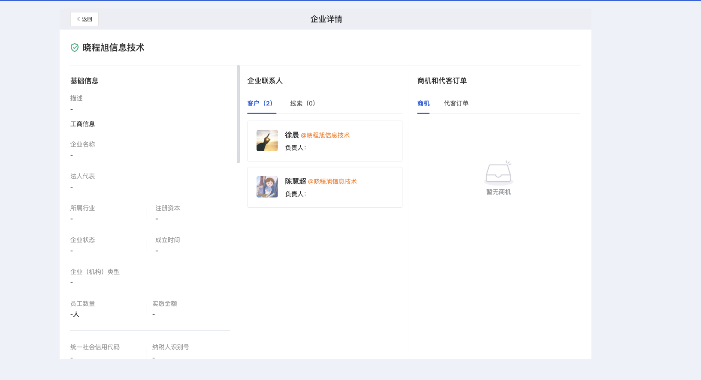Image resolution: width=701 pixels, height=380 pixels.
Task: Click the -人 employee count value
Action: coord(75,314)
